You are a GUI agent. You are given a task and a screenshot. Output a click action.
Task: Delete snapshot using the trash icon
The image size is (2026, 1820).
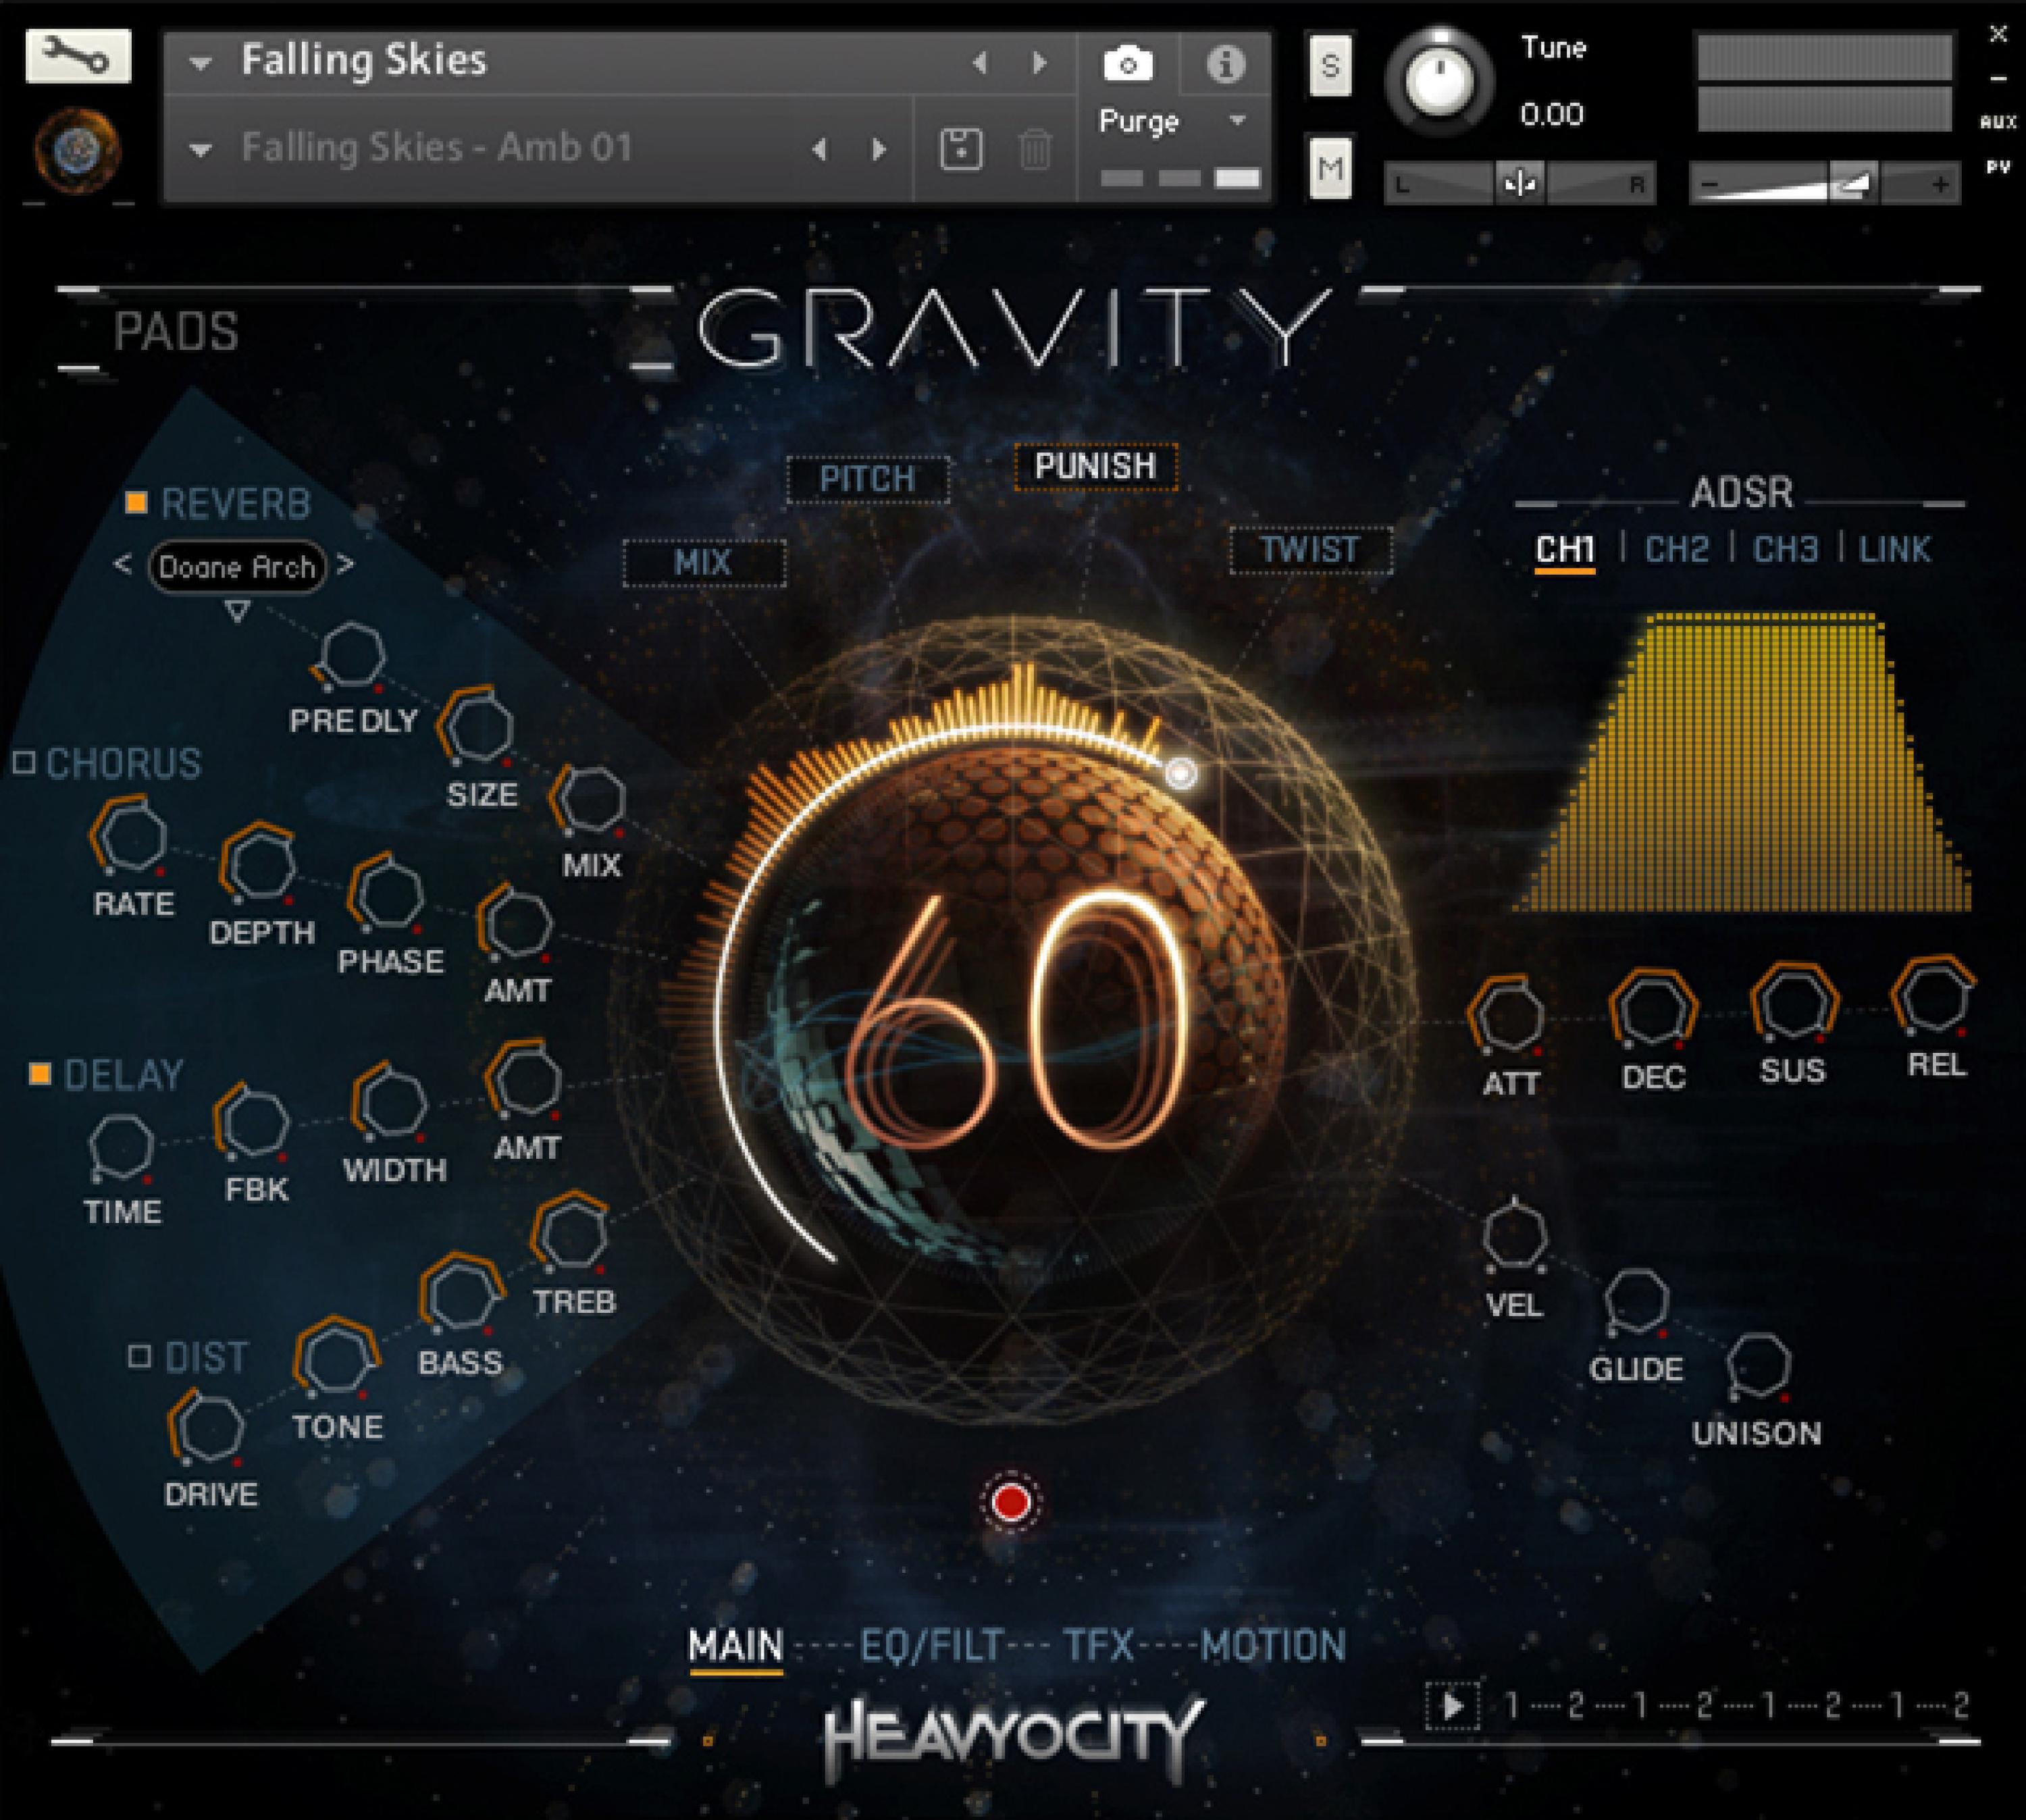click(x=1037, y=148)
